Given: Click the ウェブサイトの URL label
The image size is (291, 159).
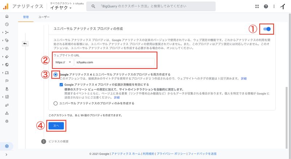Looking at the screenshot, I should (67, 56).
